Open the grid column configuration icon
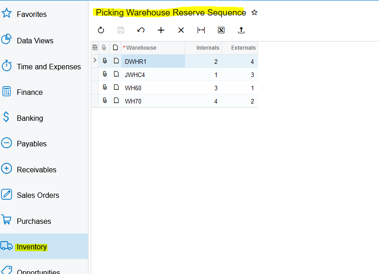 (x=95, y=47)
